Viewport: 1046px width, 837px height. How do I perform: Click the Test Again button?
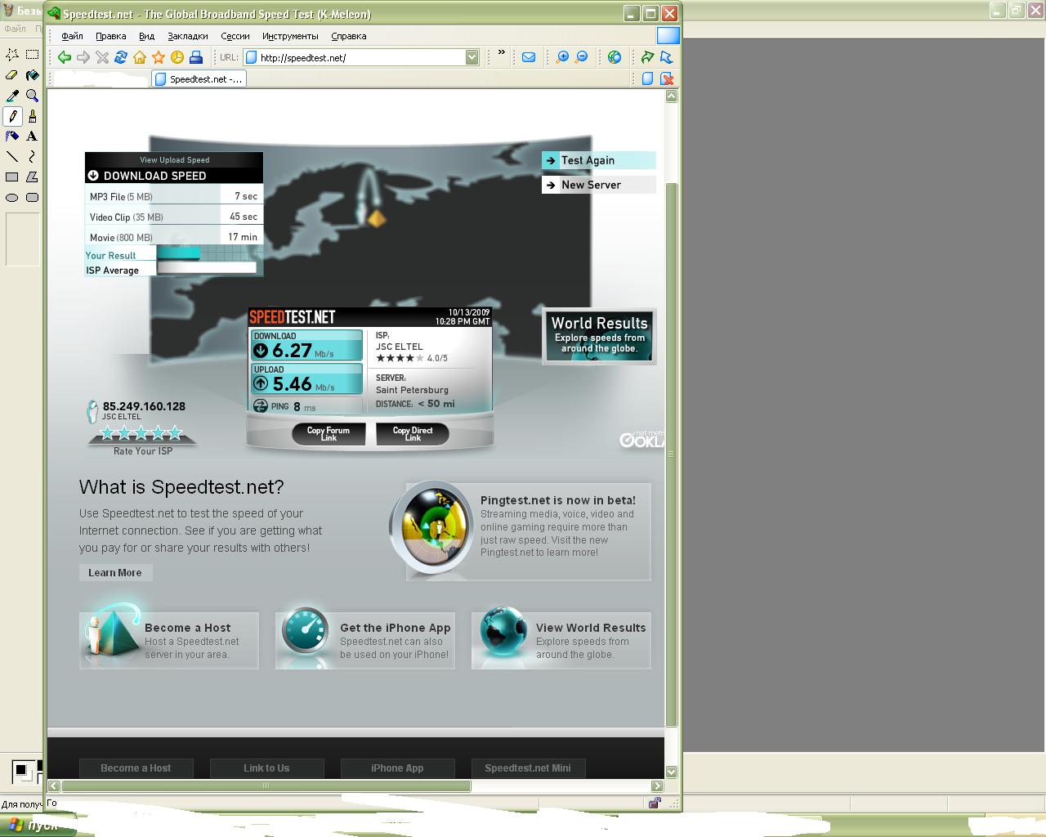pyautogui.click(x=599, y=160)
